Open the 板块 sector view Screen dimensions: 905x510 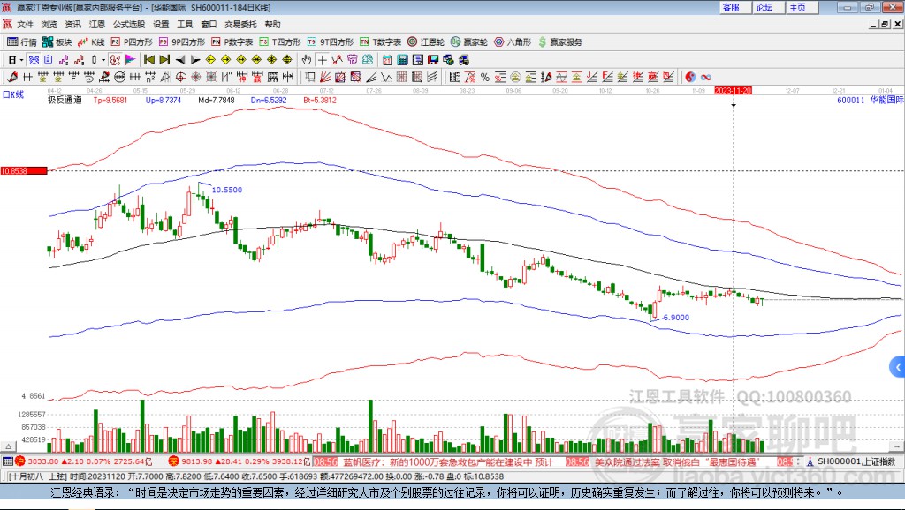(57, 42)
